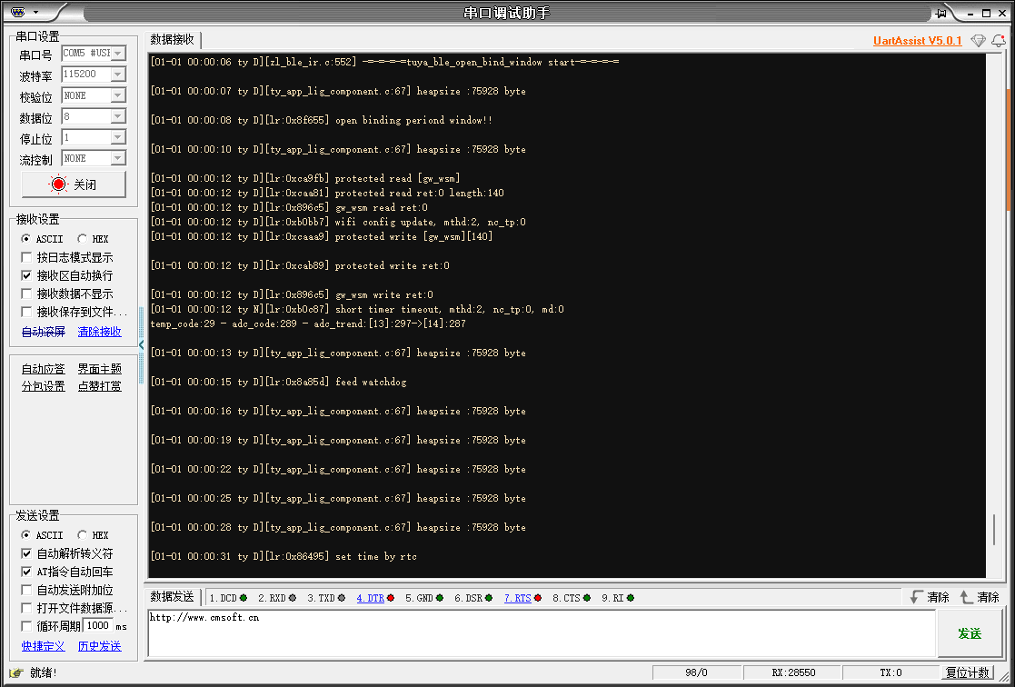Click the 快捷定义 link

point(44,646)
